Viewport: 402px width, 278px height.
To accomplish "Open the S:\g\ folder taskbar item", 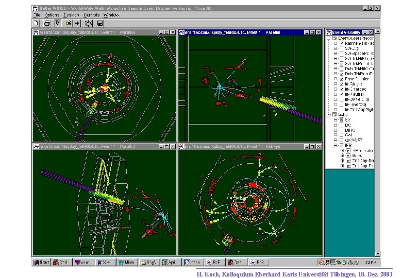I will click(149, 262).
